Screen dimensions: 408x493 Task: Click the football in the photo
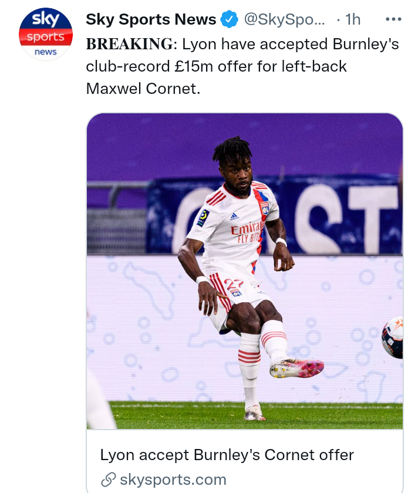[392, 337]
